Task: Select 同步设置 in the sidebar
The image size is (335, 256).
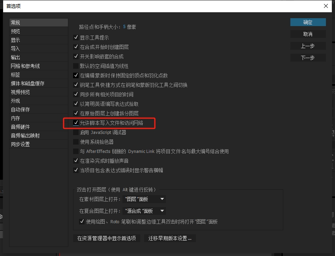Action: click(x=39, y=144)
